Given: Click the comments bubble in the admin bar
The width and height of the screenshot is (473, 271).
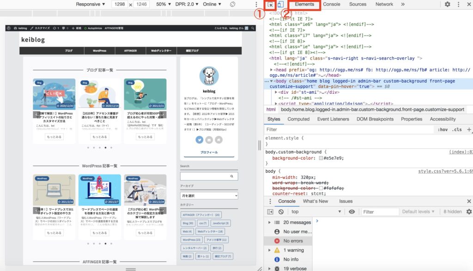Looking at the screenshot, I should pyautogui.click(x=65, y=28).
